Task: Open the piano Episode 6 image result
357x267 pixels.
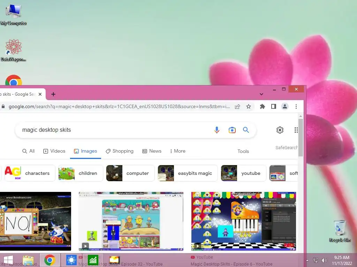Action: coord(244,221)
